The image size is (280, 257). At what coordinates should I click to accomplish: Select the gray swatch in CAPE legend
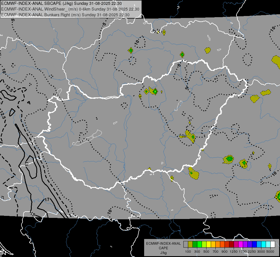pyautogui.click(x=186, y=244)
